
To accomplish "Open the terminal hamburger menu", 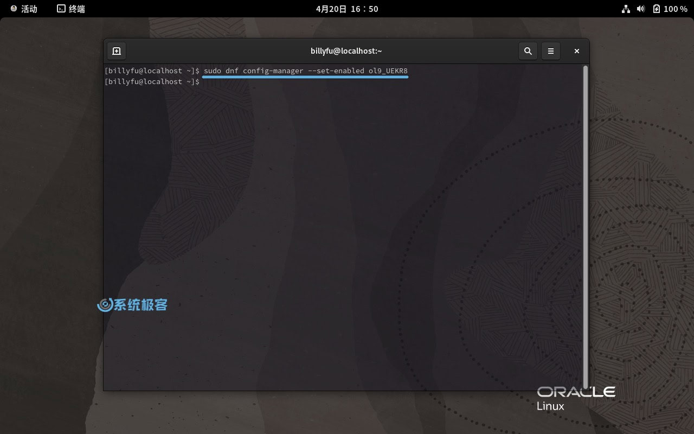I will point(550,51).
